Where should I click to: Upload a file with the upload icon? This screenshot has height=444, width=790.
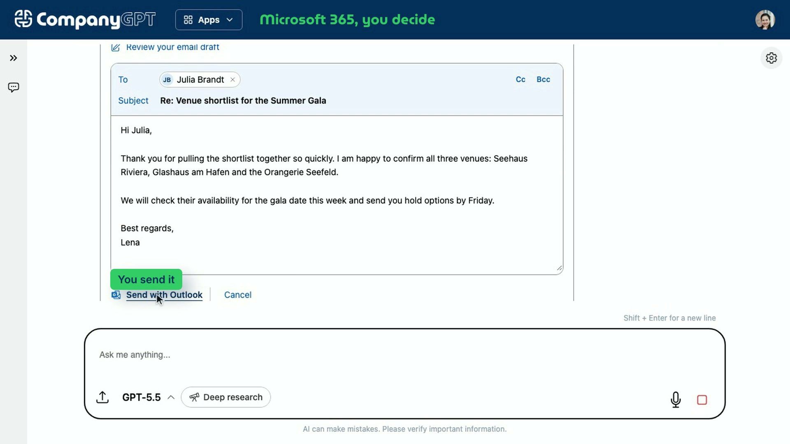(102, 397)
